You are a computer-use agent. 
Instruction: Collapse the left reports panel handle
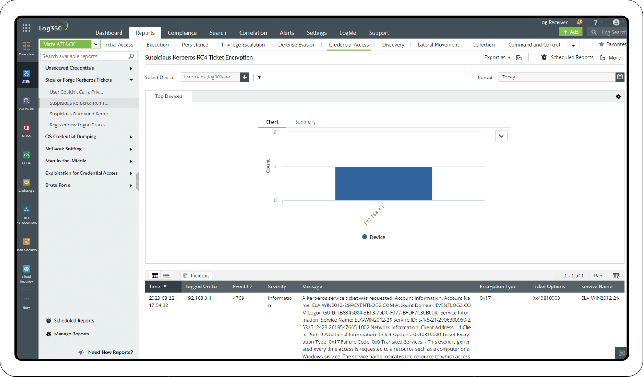coord(137,181)
